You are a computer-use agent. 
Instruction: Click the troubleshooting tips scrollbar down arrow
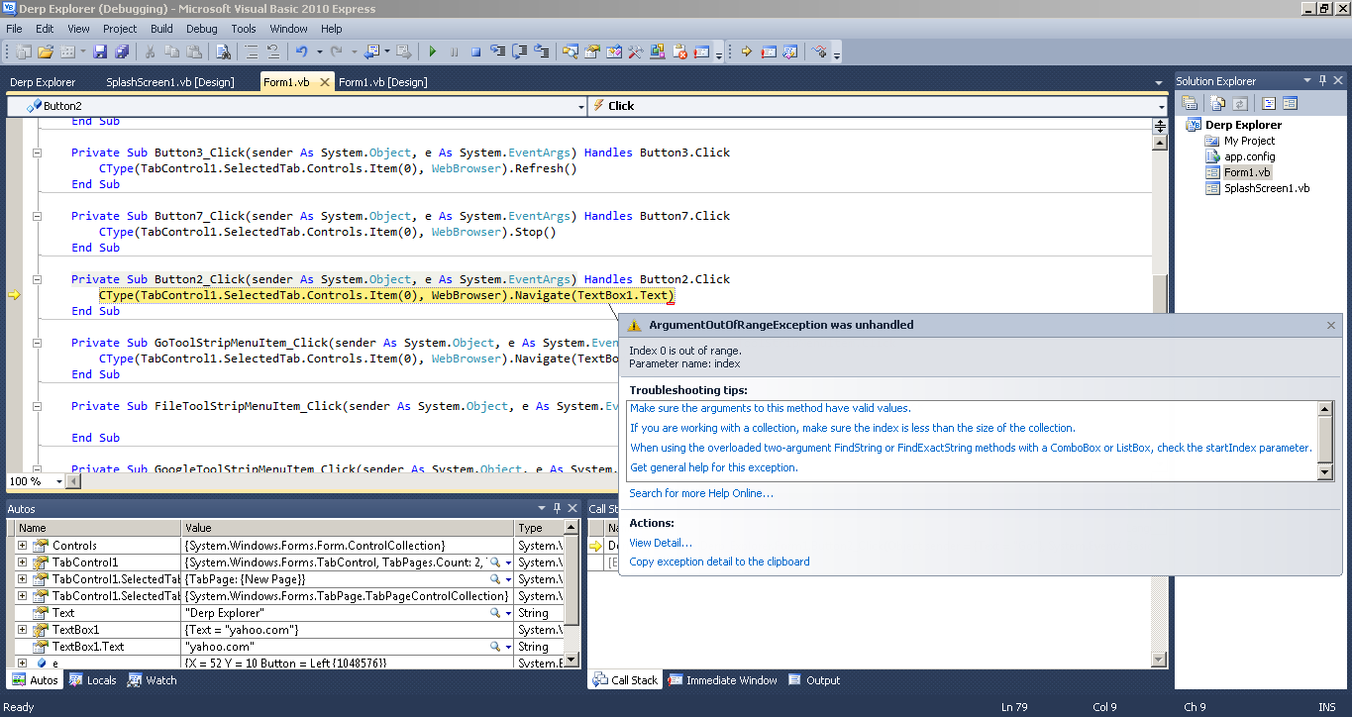click(x=1325, y=472)
